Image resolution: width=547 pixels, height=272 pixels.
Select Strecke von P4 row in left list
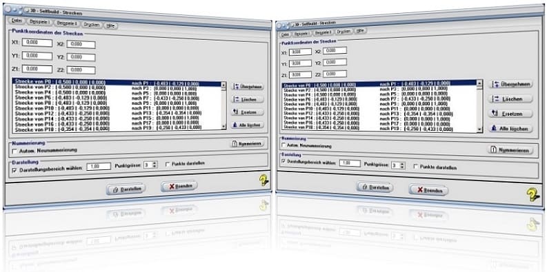point(119,94)
